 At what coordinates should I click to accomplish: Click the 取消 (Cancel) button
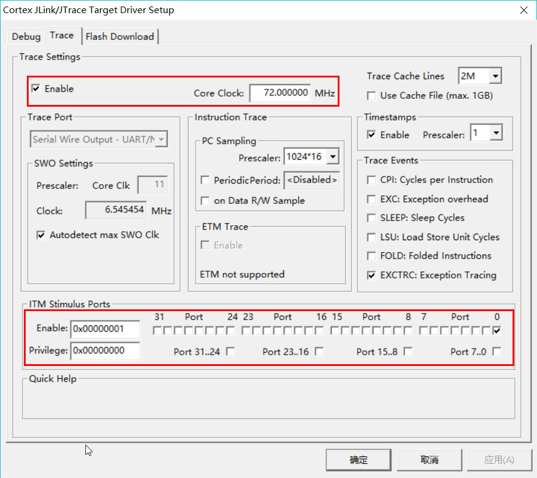(430, 460)
